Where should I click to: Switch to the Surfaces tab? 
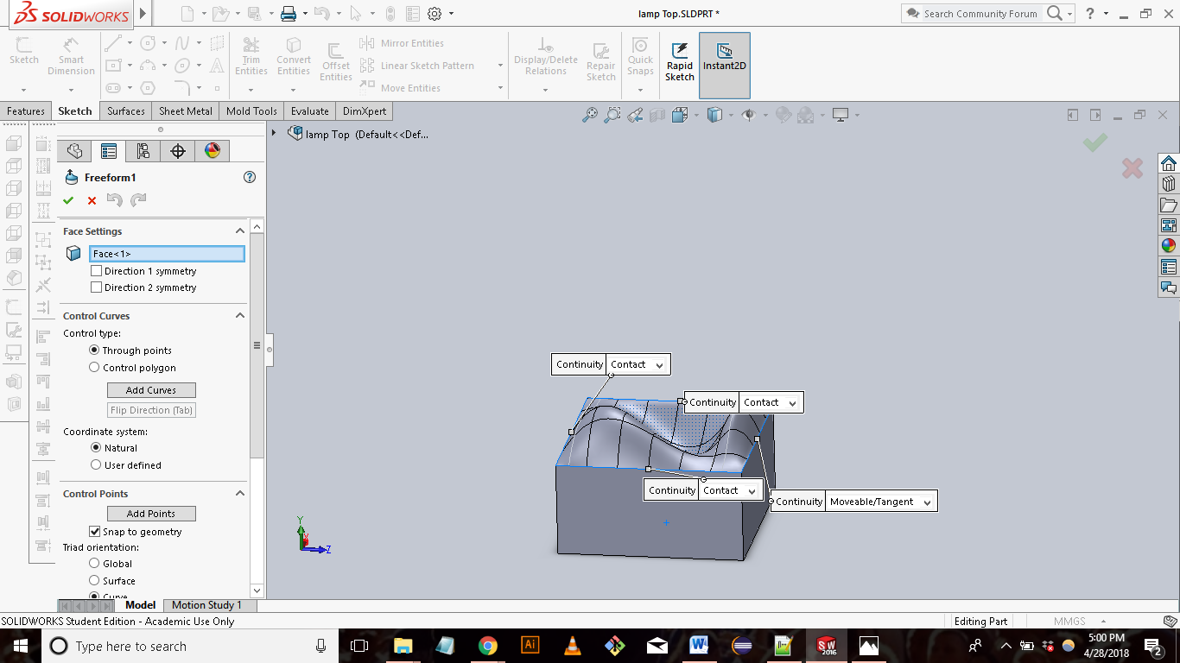pos(126,111)
